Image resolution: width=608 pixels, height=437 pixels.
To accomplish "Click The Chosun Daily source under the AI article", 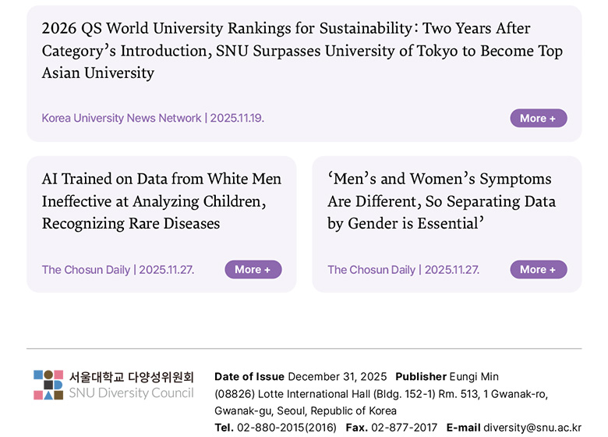I will point(118,270).
